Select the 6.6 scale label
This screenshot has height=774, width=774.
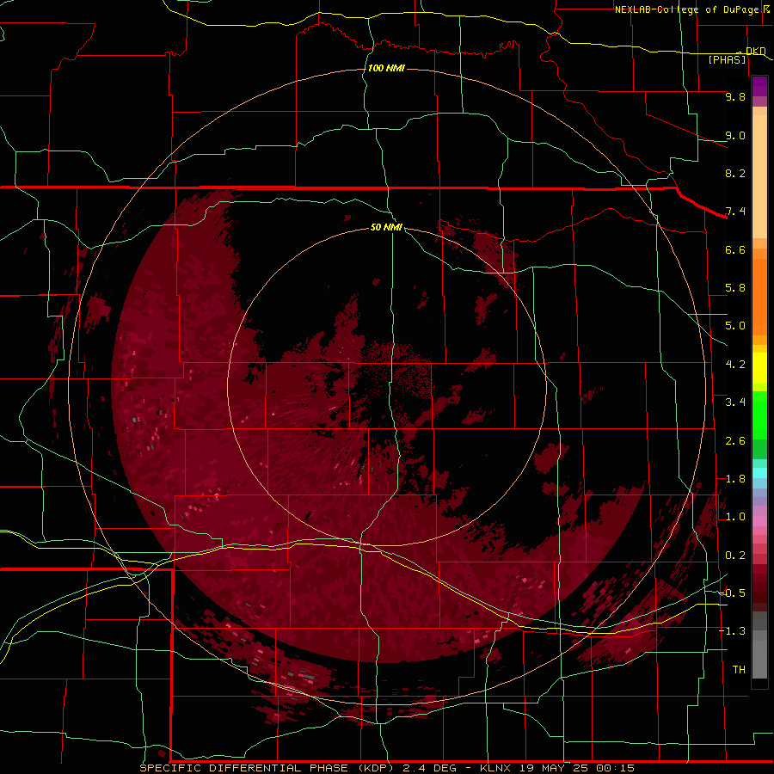pos(735,249)
